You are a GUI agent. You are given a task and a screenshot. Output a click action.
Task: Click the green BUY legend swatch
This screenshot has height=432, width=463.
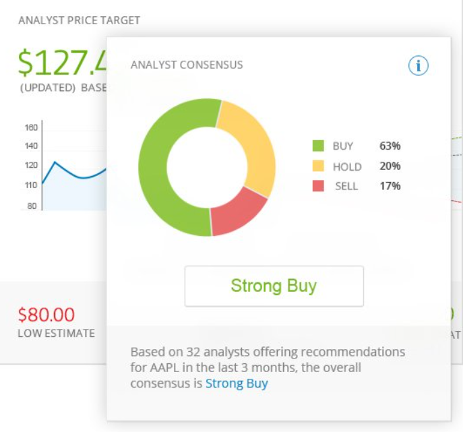(x=318, y=146)
